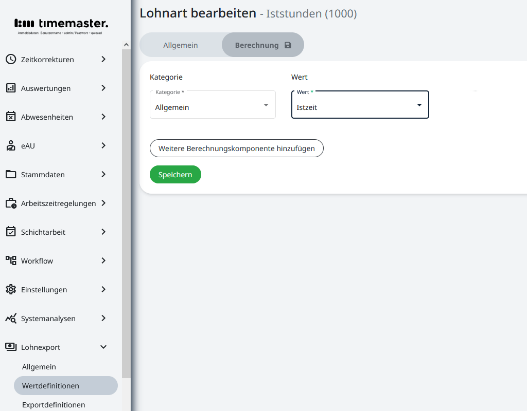Click the Schichtarbeit calendar-check icon

[11, 232]
